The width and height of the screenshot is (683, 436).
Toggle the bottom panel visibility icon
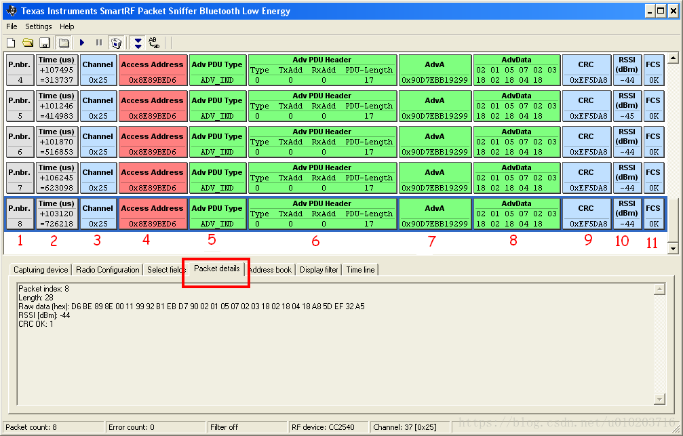[x=64, y=43]
